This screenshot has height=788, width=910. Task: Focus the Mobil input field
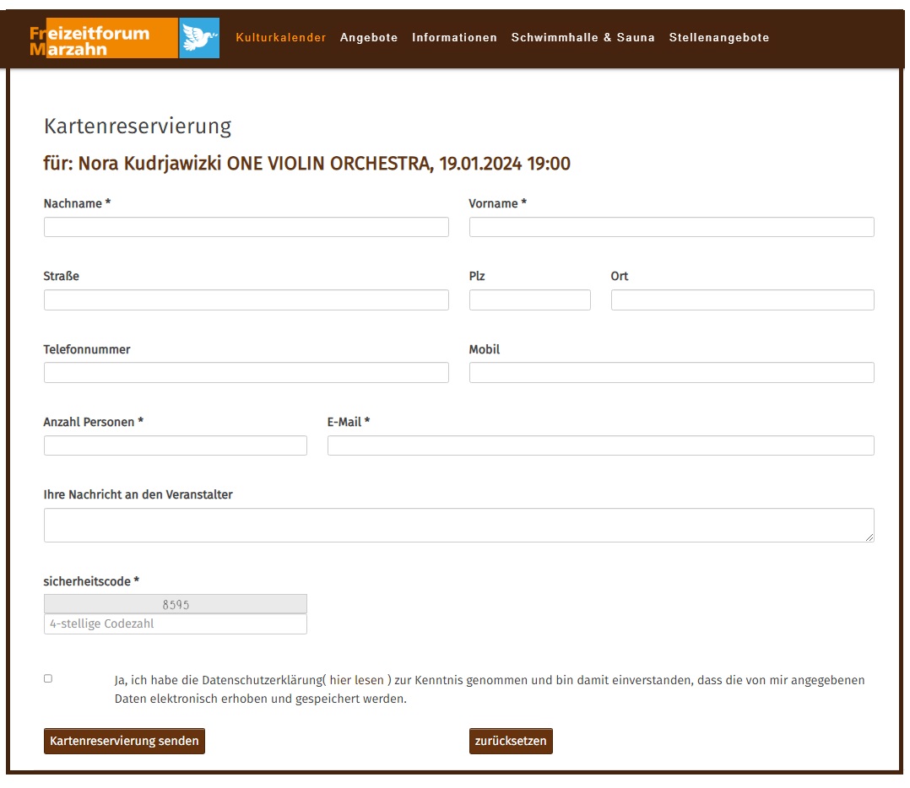point(671,373)
